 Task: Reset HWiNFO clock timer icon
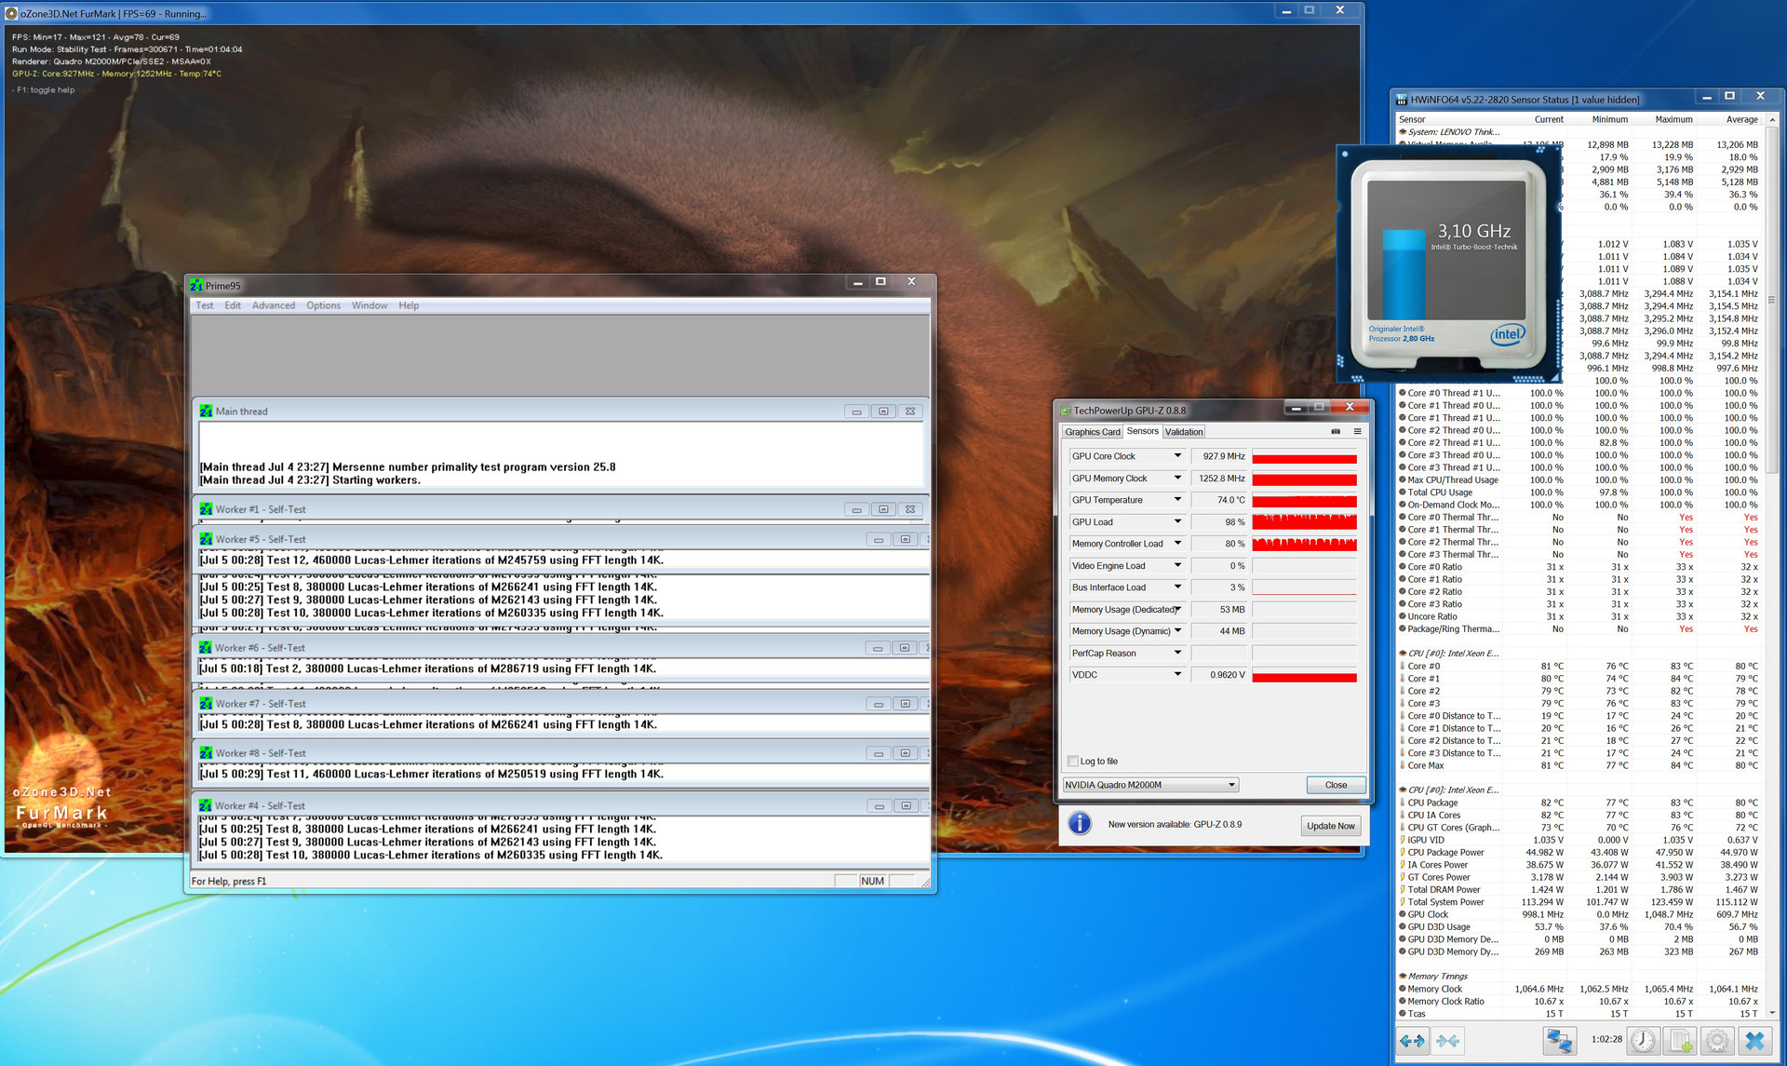1644,1041
